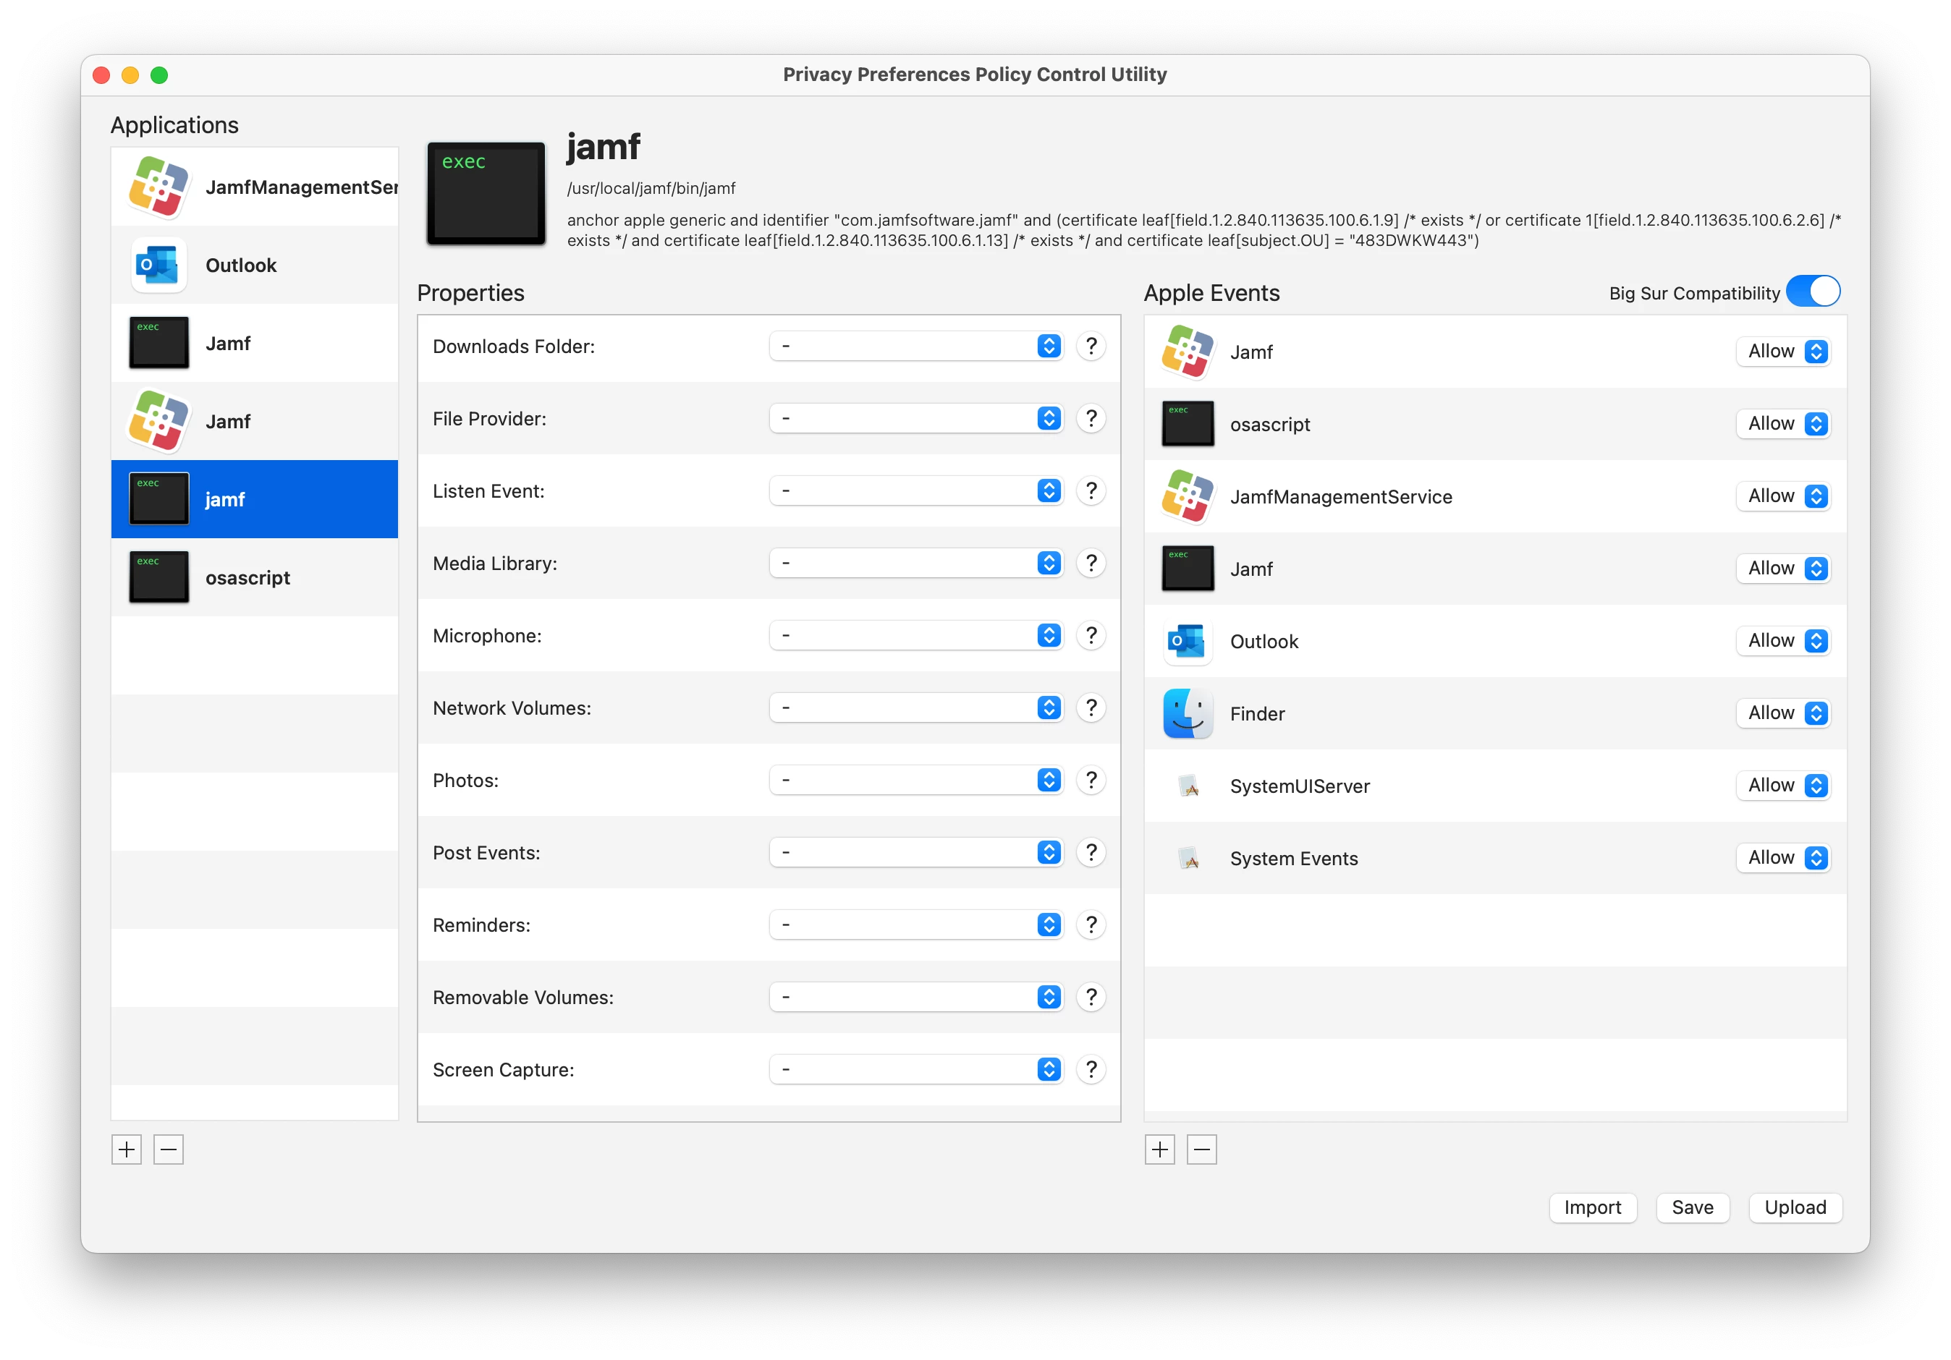Select JamfManagementService in the Applications list
Screen dimensions: 1951x1360
pos(254,187)
